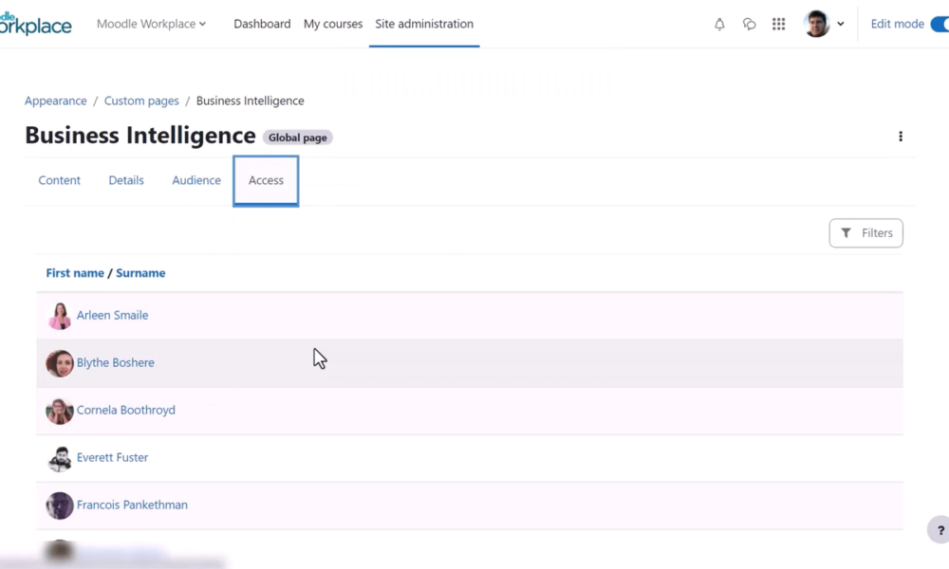Switch to the Audience tab
Viewport: 949px width, 569px height.
click(x=196, y=180)
